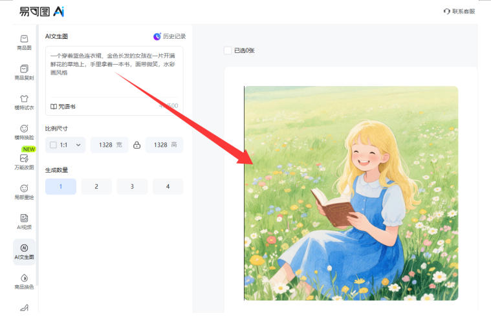491x324 pixels.
Task: Open the AI视频 video tool
Action: point(24,222)
